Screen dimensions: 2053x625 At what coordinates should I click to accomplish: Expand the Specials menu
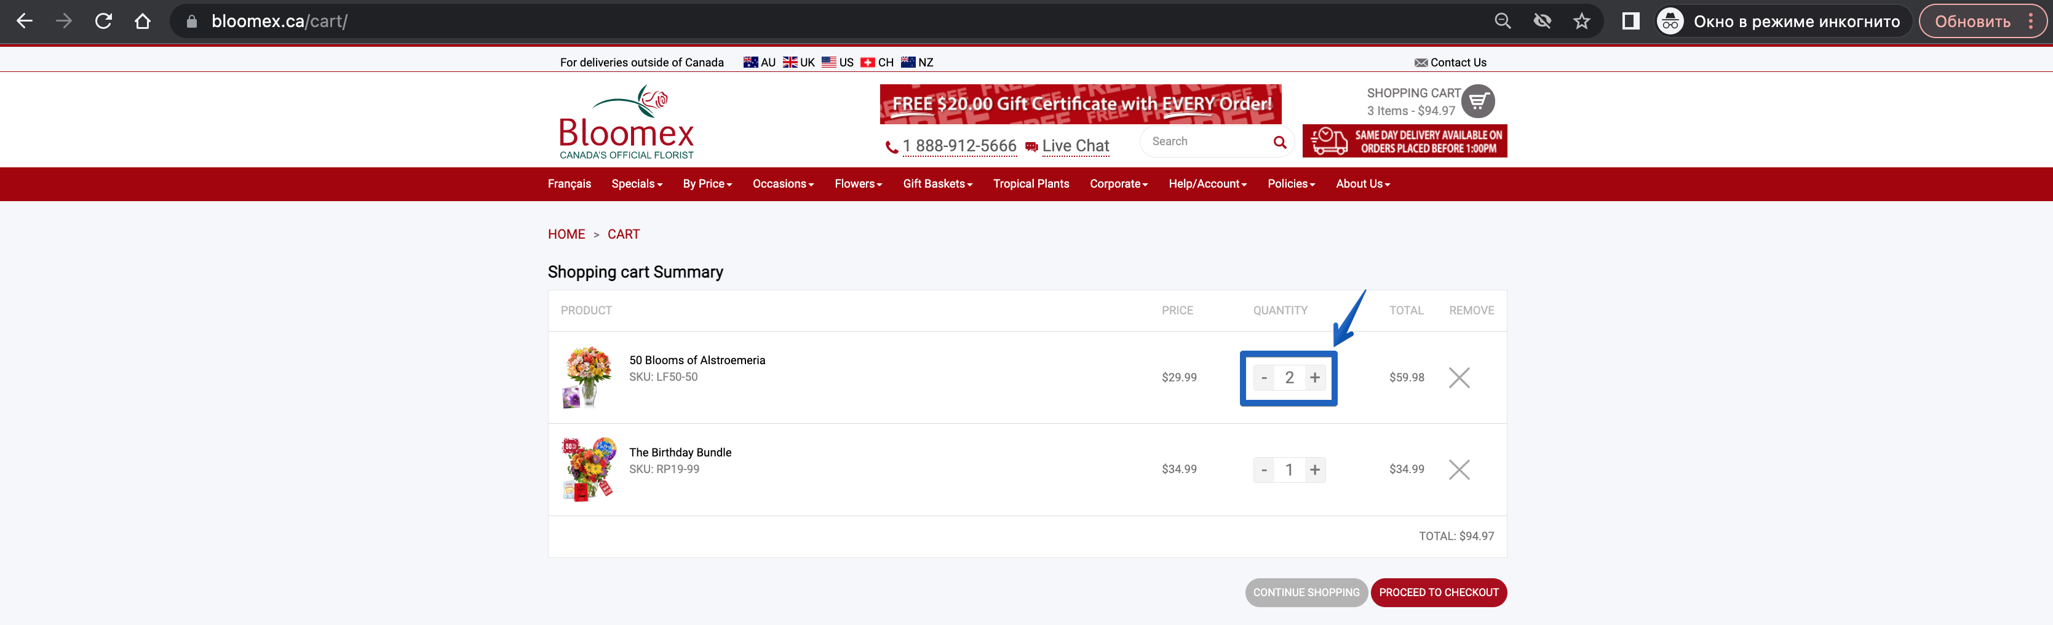[637, 184]
